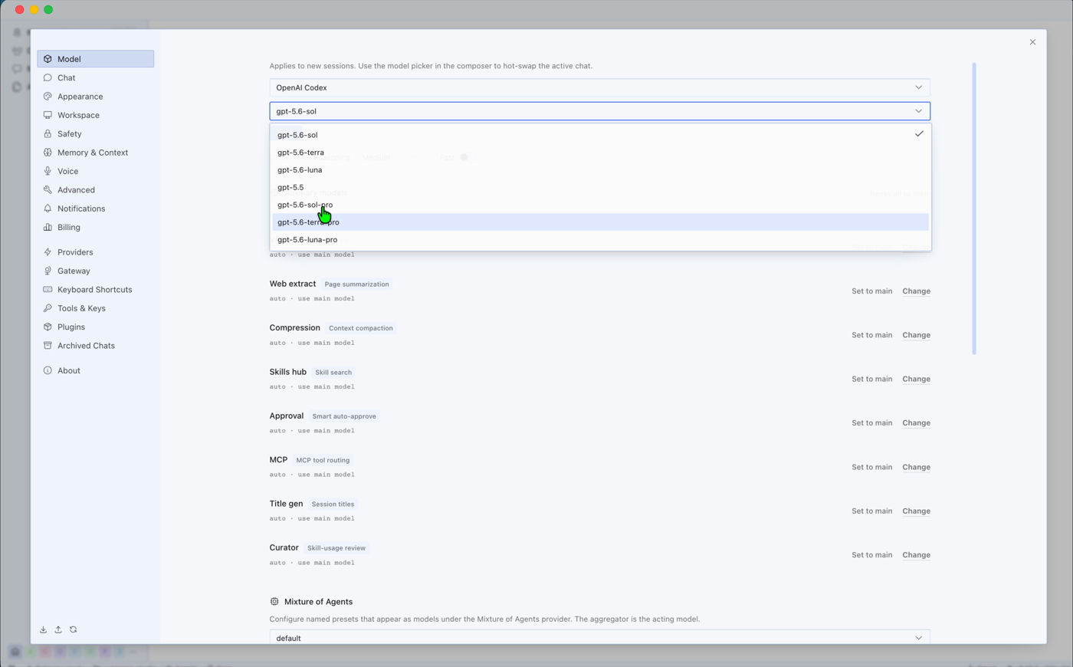Click the "Page summarization" tag

click(356, 284)
